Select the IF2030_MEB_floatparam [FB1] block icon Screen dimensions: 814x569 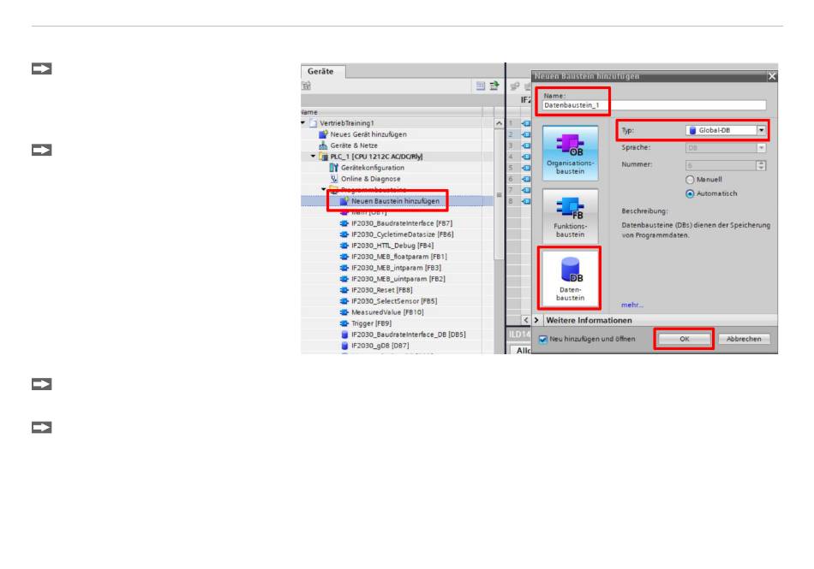tap(344, 257)
